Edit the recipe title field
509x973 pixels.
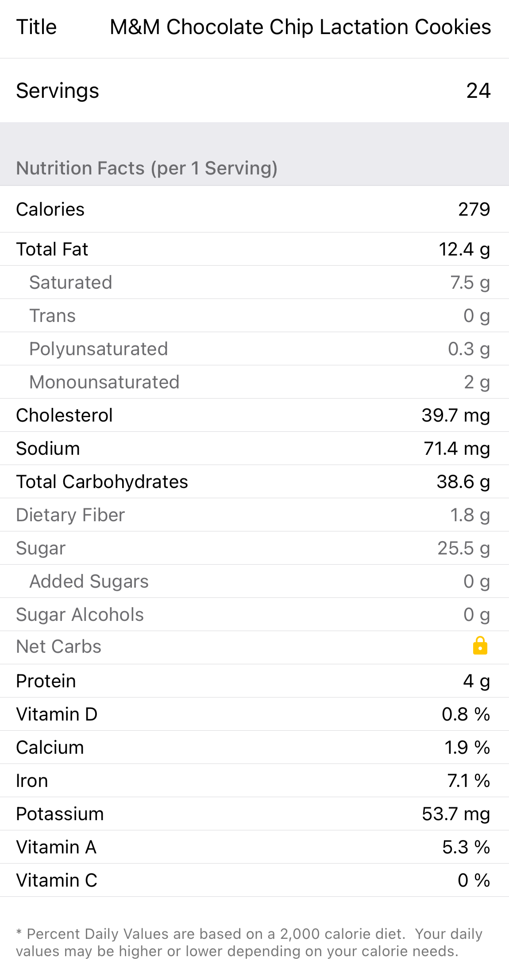click(300, 27)
